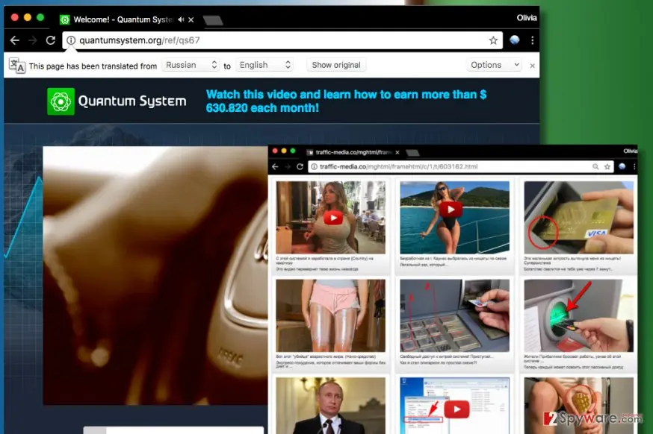This screenshot has height=434, width=653.
Task: Close the Welcome! Quantum System tab
Action: [x=191, y=19]
